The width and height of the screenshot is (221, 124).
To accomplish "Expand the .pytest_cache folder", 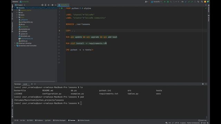I will [x=17, y=10].
